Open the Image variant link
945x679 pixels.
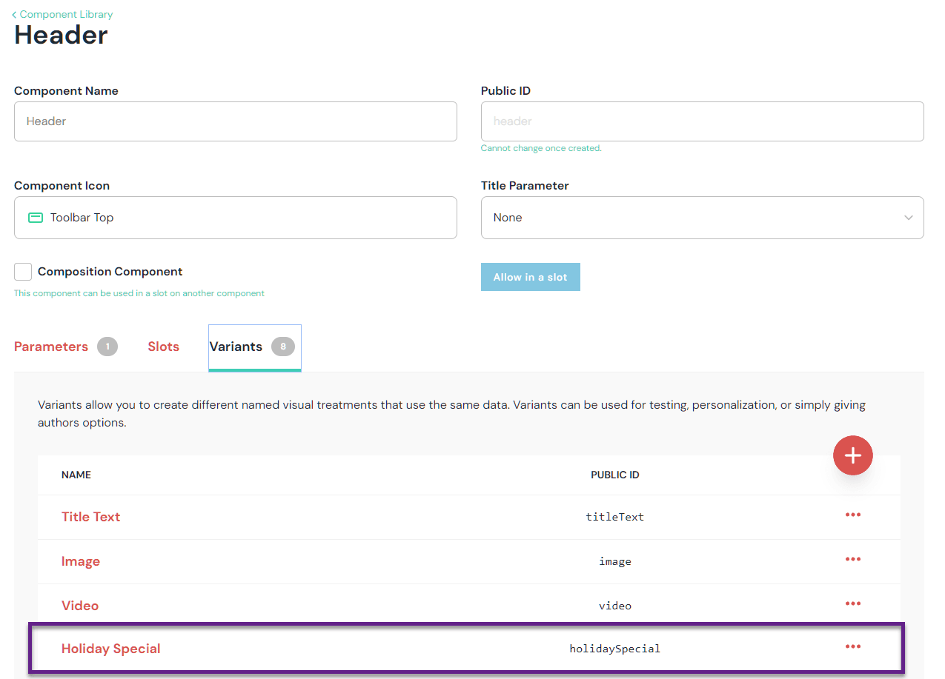coord(81,561)
